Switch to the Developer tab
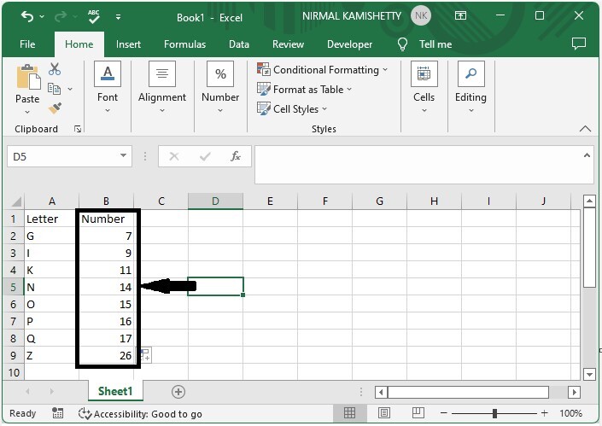This screenshot has width=602, height=426. [x=349, y=44]
